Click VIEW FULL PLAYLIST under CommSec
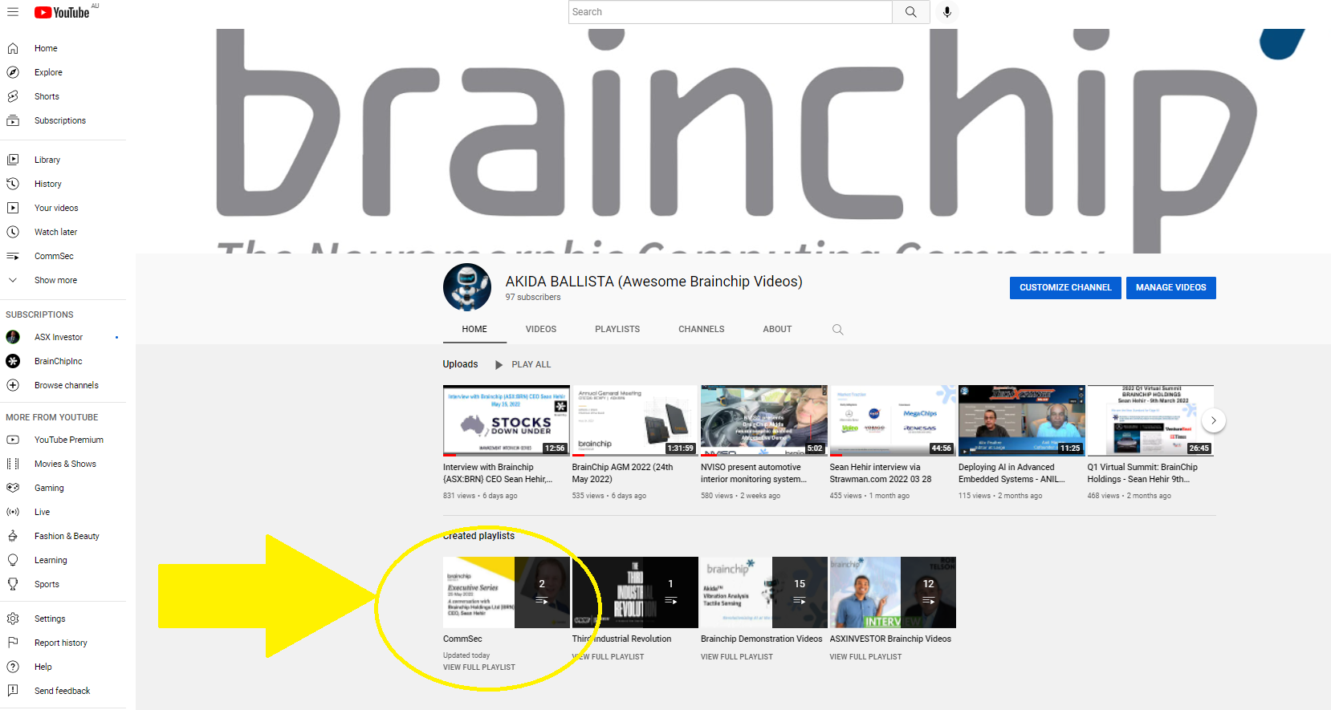This screenshot has width=1331, height=710. 479,667
